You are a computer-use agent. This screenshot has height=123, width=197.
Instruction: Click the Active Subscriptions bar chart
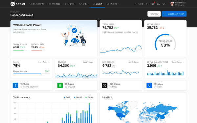tap(165, 73)
